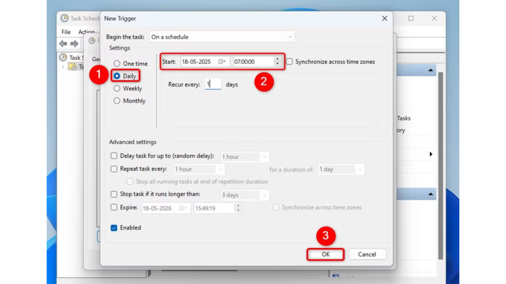Increment the start time with the up stepper
Viewport: 506px width, 284px height.
(x=277, y=60)
